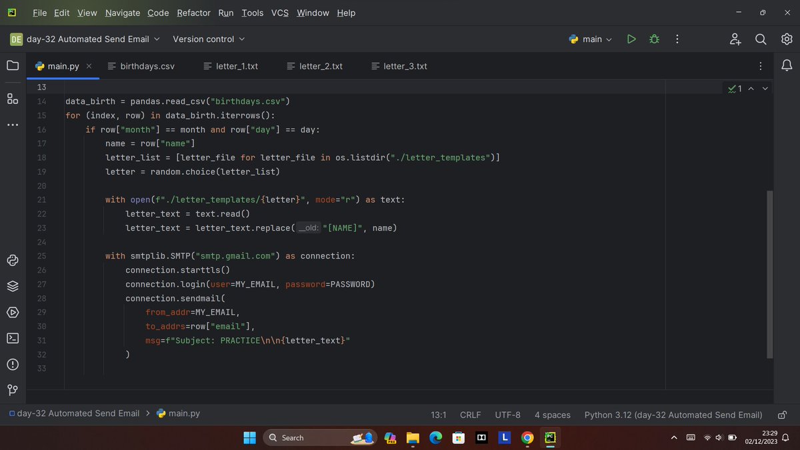Close the main.py editor tab
The width and height of the screenshot is (800, 450).
pyautogui.click(x=89, y=66)
